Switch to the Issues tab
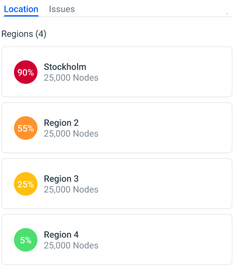The width and height of the screenshot is (238, 272). [62, 9]
